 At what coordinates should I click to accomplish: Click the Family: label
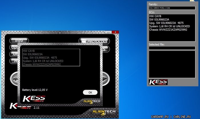pyautogui.click(x=153, y=4)
